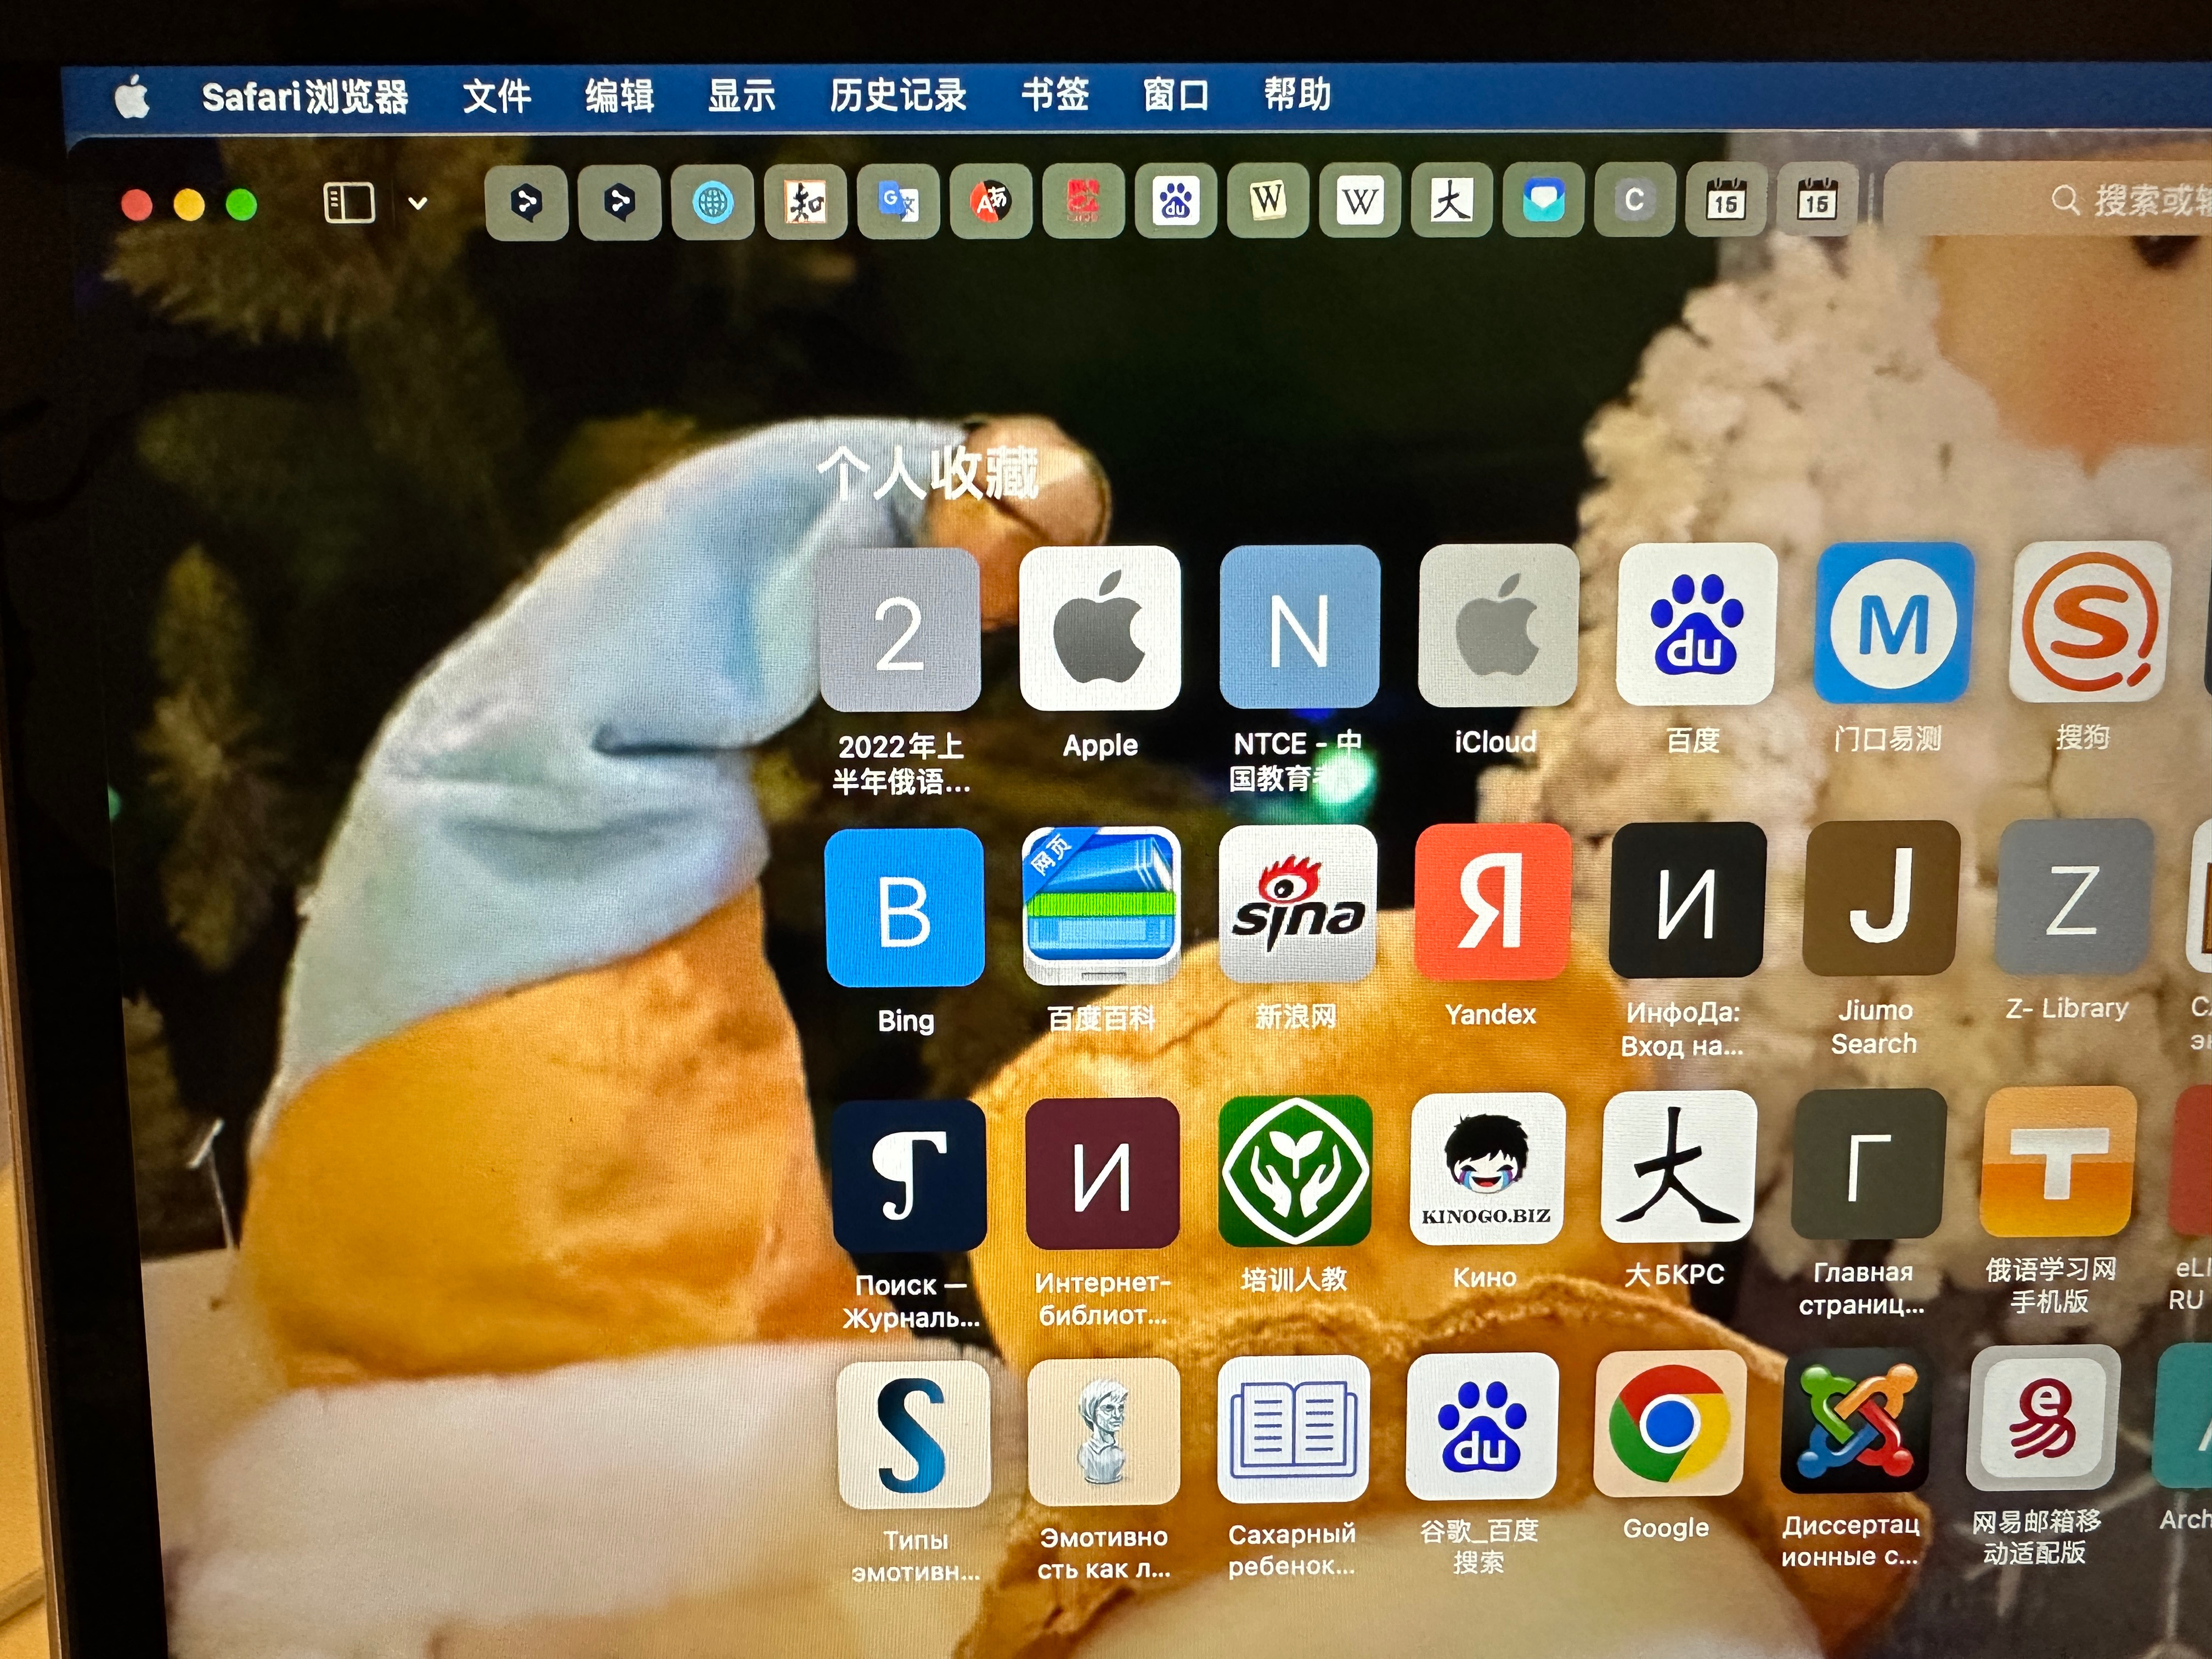Open the 网易邮箱移动适配版 favorite icon
Viewport: 2212px width, 1659px height.
tap(2042, 1418)
